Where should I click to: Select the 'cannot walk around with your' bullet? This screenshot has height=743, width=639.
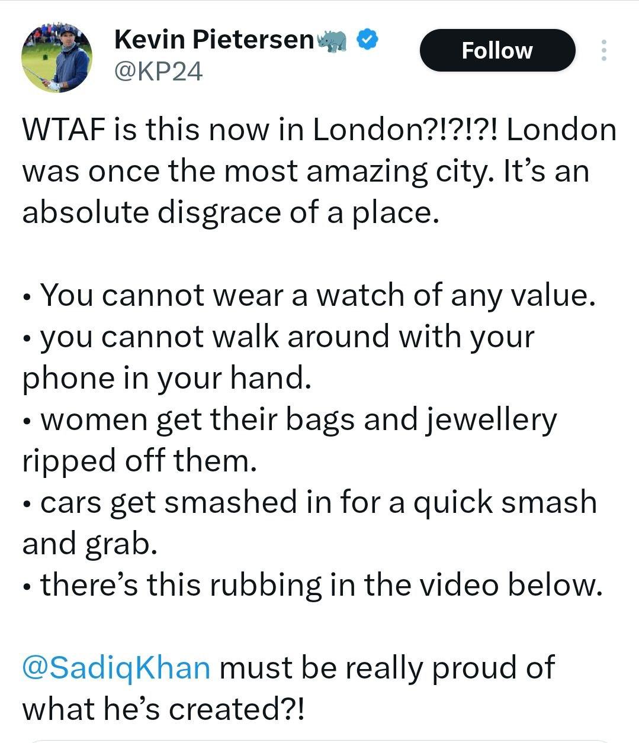click(278, 337)
